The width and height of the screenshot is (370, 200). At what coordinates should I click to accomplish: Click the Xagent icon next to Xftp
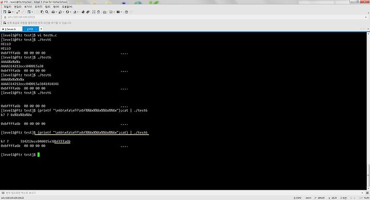pyautogui.click(x=88, y=12)
